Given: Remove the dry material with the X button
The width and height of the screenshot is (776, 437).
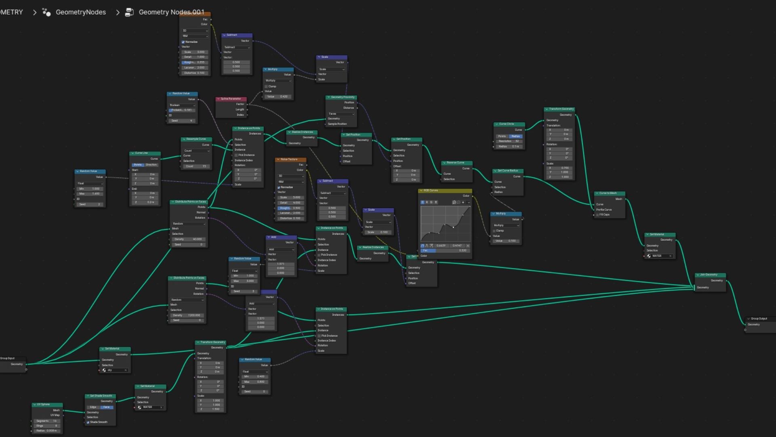Looking at the screenshot, I should click(126, 370).
